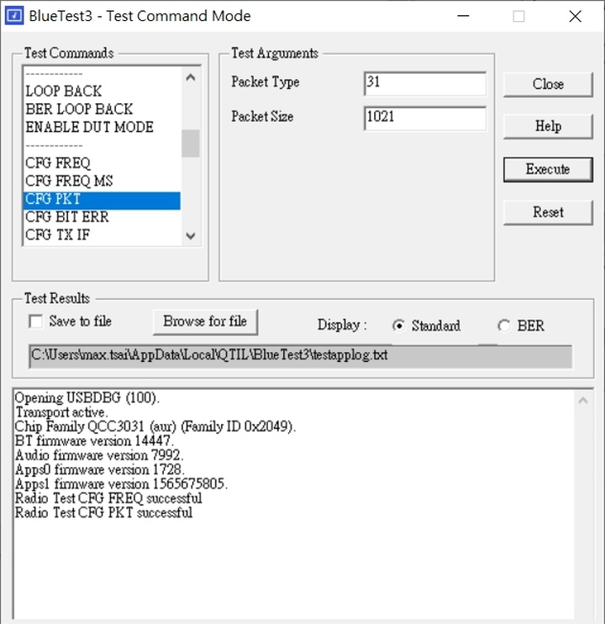Click the Close button
605x624 pixels.
(548, 84)
